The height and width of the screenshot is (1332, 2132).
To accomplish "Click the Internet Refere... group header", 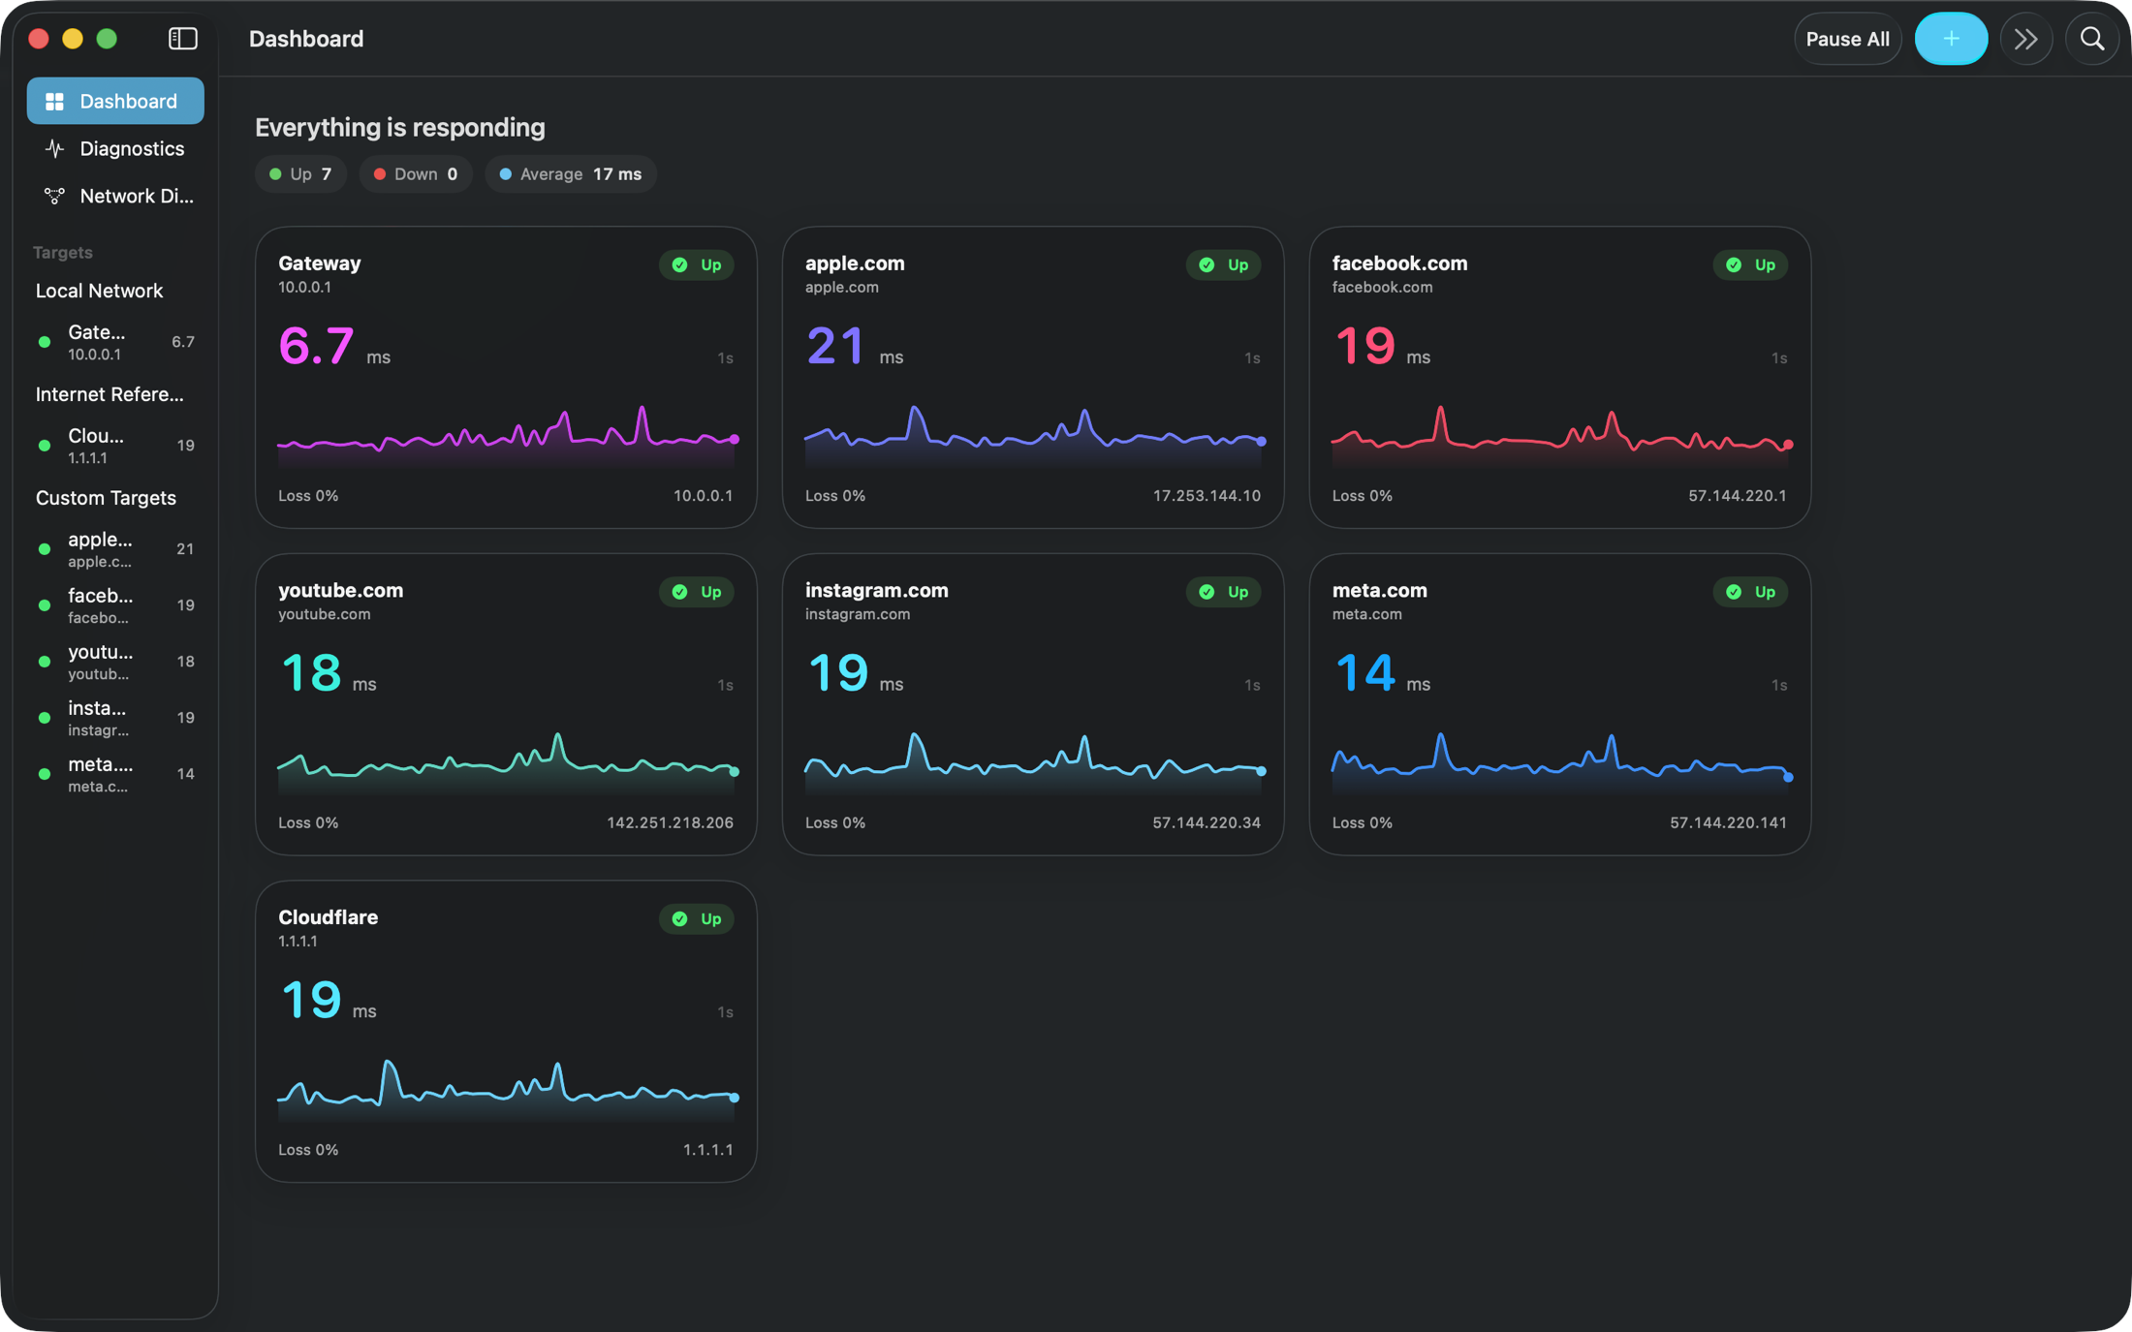I will [x=110, y=394].
